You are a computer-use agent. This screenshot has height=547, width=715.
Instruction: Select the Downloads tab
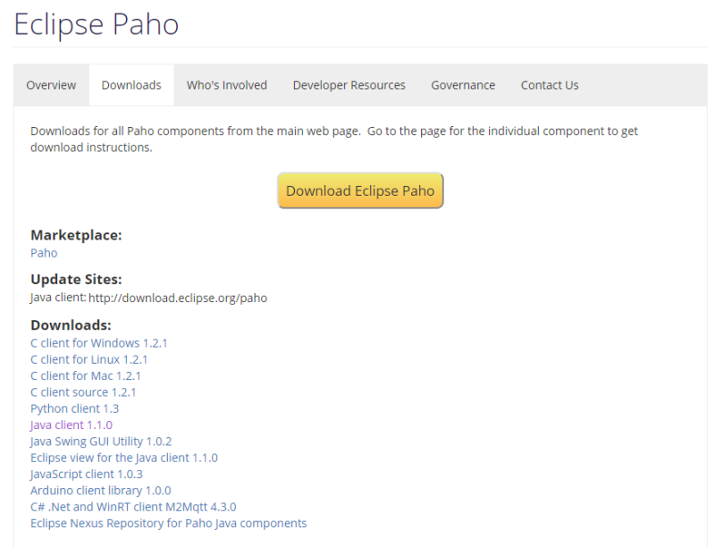(131, 85)
